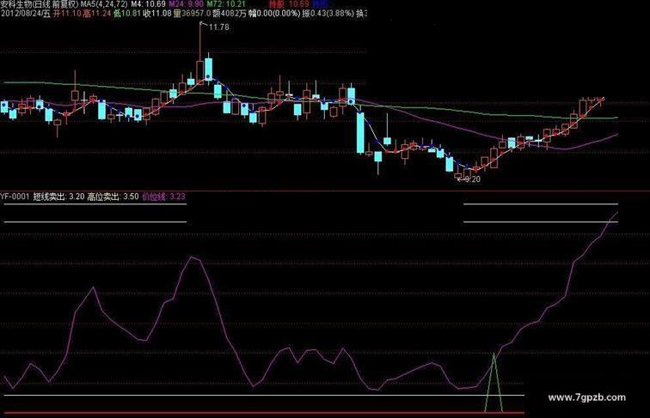Click the green M72: 10.21 value
The width and height of the screenshot is (650, 418).
pyautogui.click(x=226, y=4)
